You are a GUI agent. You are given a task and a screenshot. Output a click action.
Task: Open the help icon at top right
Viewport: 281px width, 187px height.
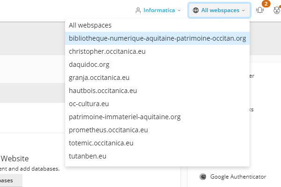coord(276,10)
